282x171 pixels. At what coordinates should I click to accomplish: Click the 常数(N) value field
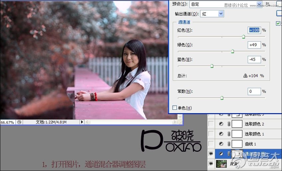click(x=254, y=91)
